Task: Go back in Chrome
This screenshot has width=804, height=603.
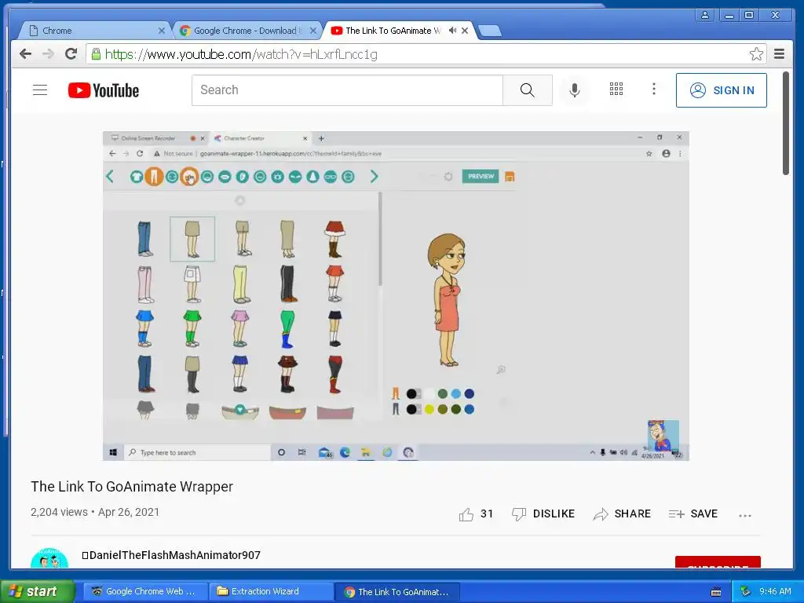Action: click(x=25, y=54)
